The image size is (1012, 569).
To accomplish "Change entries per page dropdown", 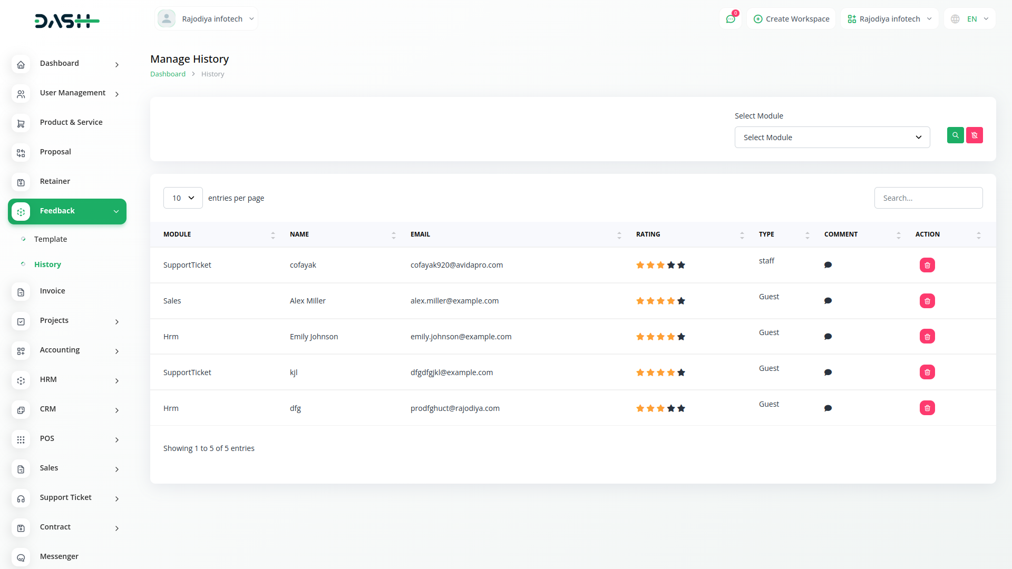I will click(x=183, y=198).
